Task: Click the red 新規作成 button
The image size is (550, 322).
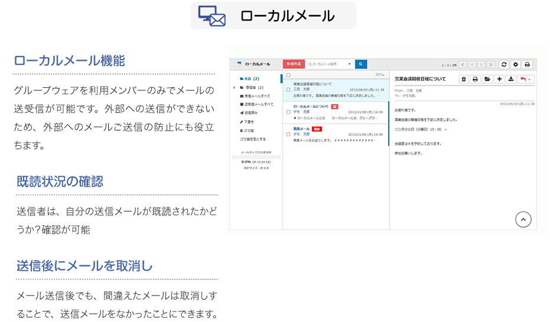Action: point(294,64)
